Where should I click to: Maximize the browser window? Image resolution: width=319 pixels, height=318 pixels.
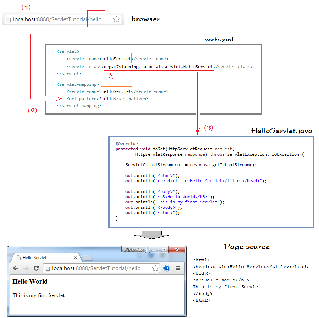(x=164, y=250)
